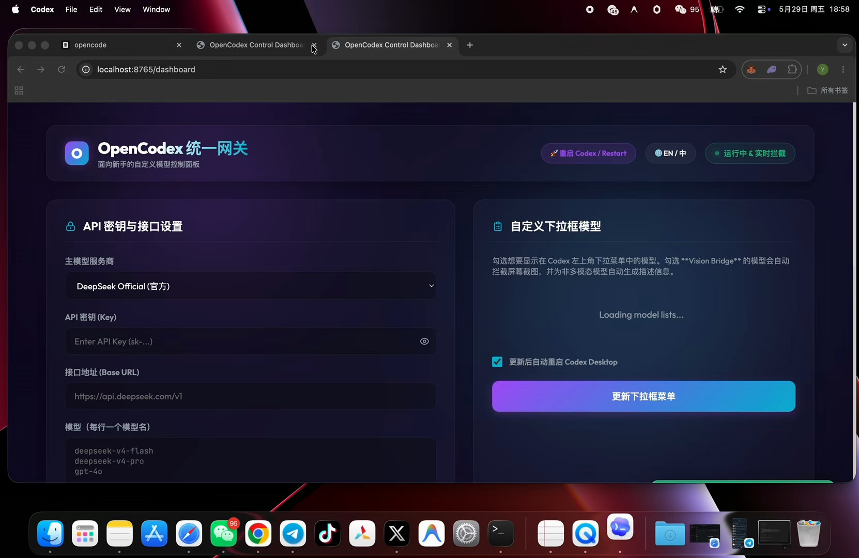
Task: Close the opencode tab
Action: click(x=179, y=45)
